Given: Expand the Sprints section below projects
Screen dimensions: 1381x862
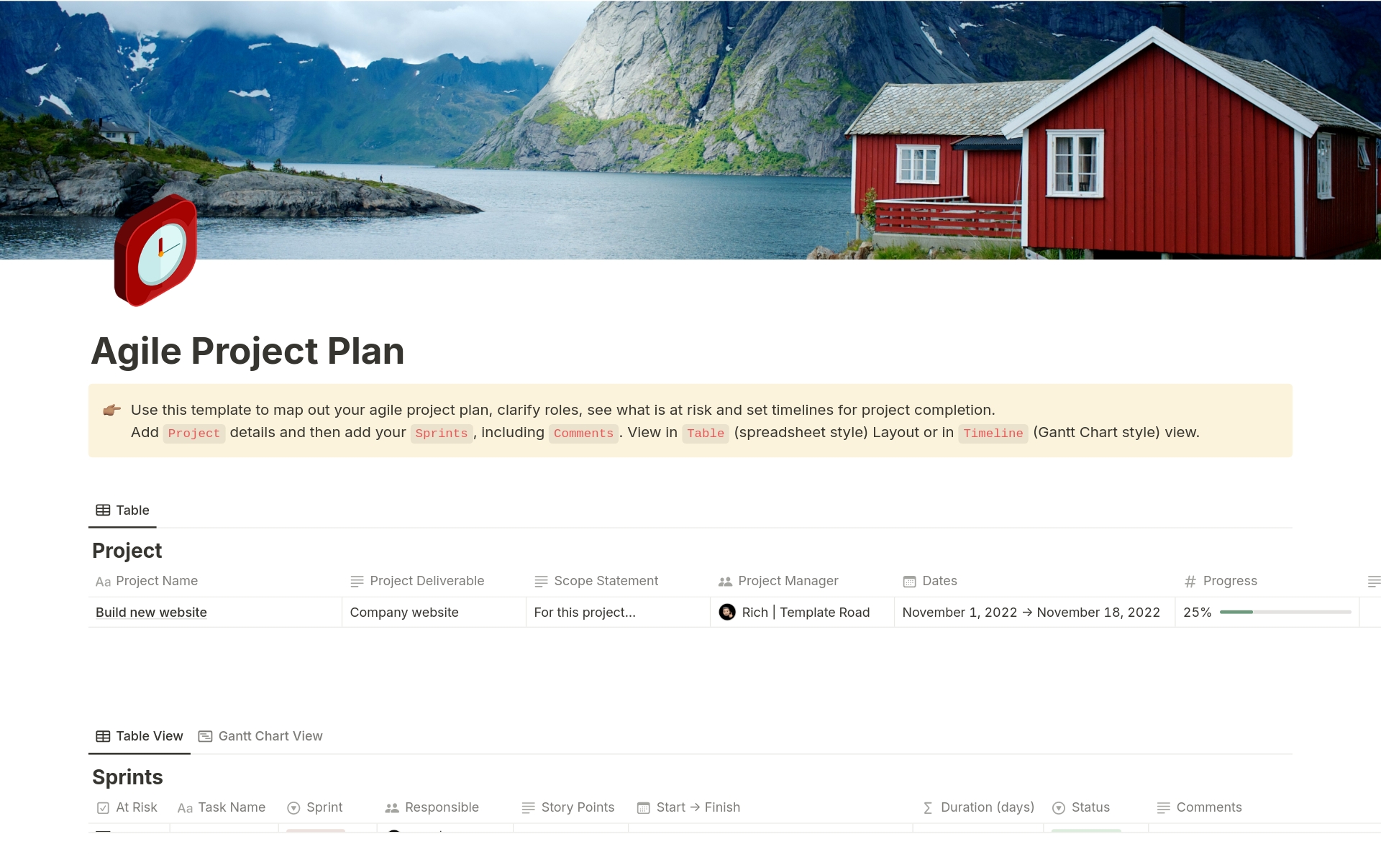Looking at the screenshot, I should click(x=127, y=776).
